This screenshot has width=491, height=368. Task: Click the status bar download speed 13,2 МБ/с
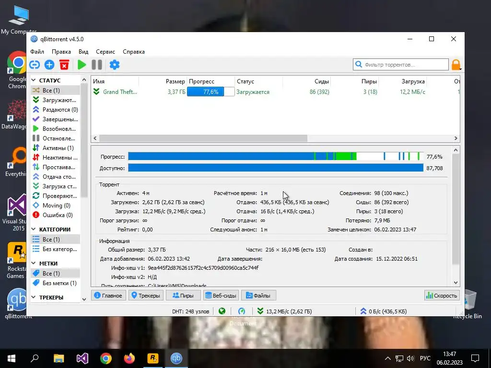click(x=285, y=311)
